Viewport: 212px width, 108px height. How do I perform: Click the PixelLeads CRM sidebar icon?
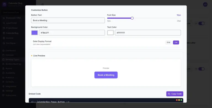(4, 18)
